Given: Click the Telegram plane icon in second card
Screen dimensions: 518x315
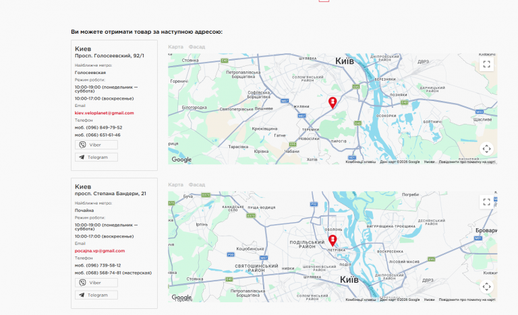Looking at the screenshot, I should [82, 295].
